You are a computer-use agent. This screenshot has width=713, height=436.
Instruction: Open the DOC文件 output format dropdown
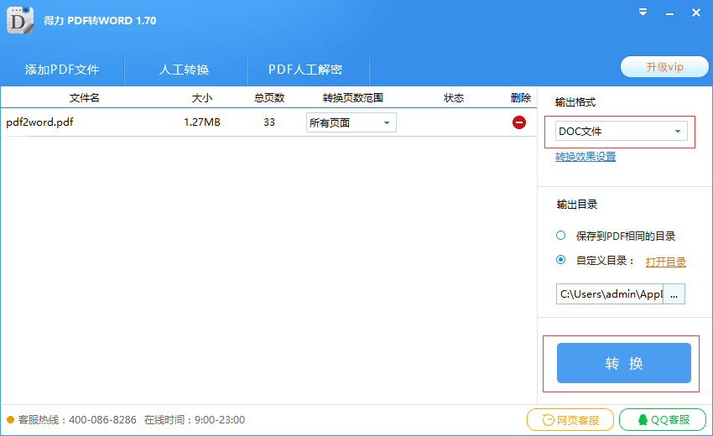(621, 132)
